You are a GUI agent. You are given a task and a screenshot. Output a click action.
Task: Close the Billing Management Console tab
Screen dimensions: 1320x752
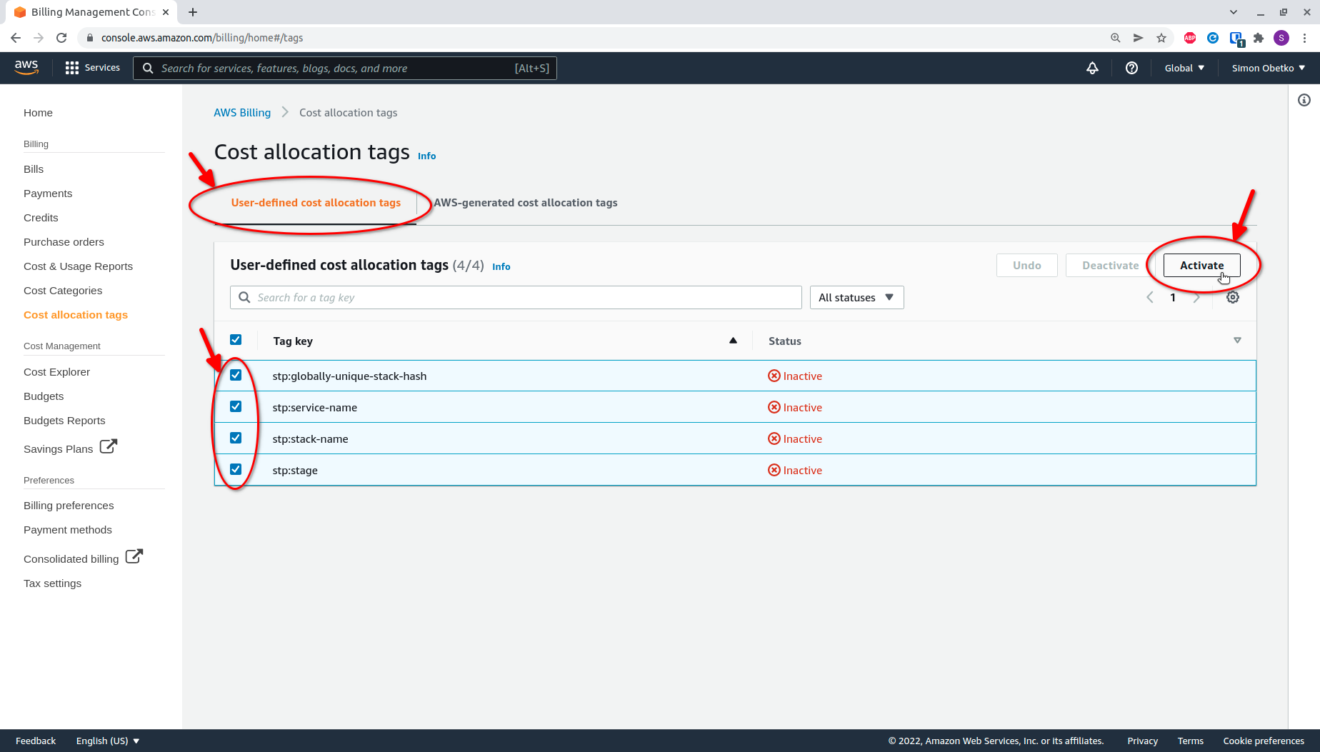[x=166, y=12]
